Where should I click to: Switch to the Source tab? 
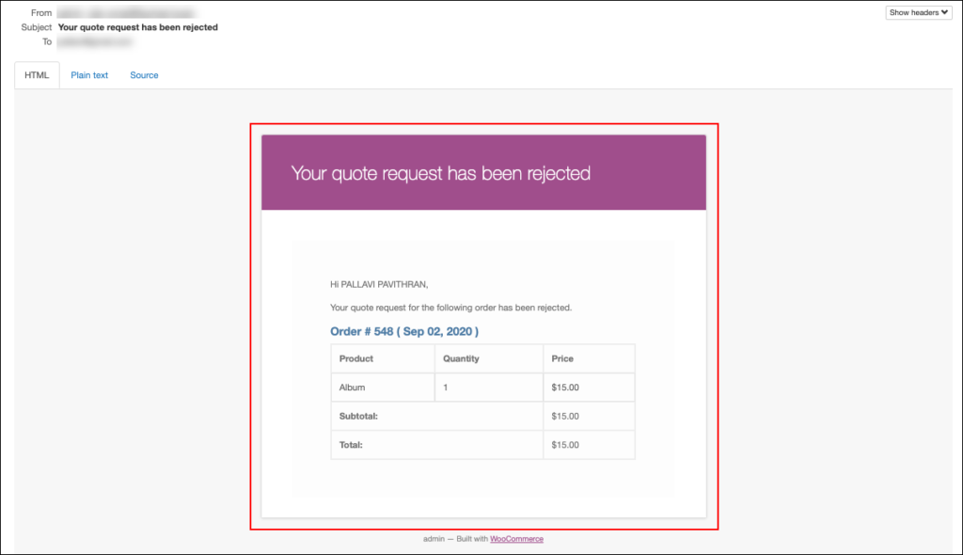pyautogui.click(x=143, y=75)
